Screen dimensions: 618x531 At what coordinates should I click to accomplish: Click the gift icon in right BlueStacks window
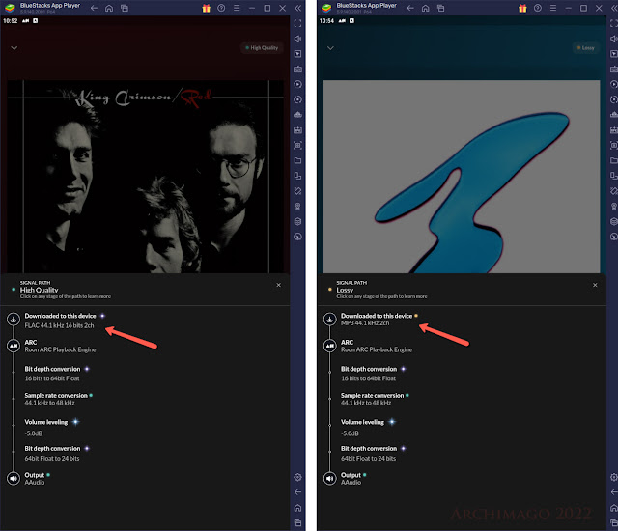click(x=522, y=9)
